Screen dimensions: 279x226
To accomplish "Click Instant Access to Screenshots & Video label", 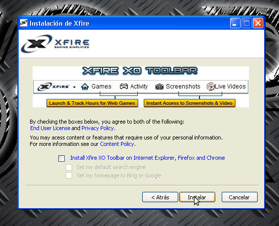I will (x=190, y=103).
